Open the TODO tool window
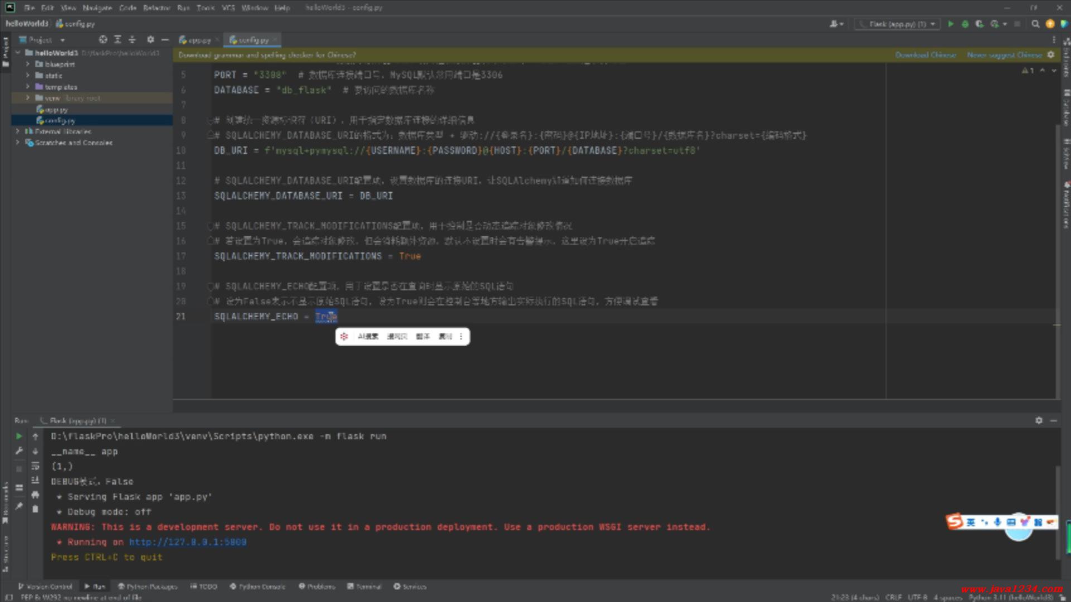Screen dimensions: 1071x602 203,586
